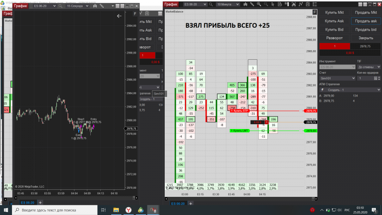
Task: Open ATM Стратегия Создать - 1 dropdown
Action: coord(350,90)
